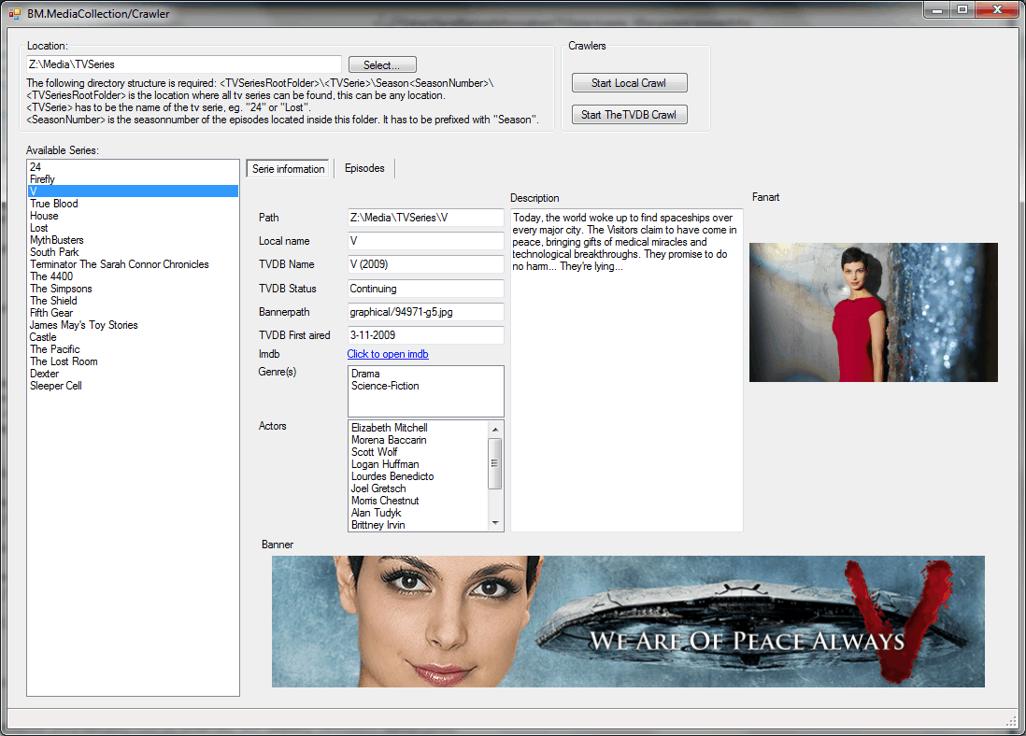Select The Shield series
The height and width of the screenshot is (736, 1026).
[133, 301]
